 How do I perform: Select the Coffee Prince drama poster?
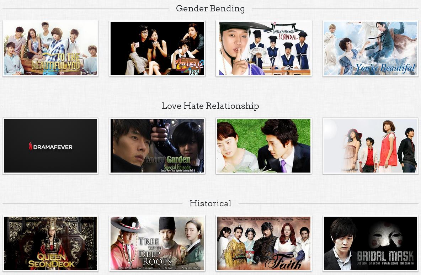tap(157, 48)
